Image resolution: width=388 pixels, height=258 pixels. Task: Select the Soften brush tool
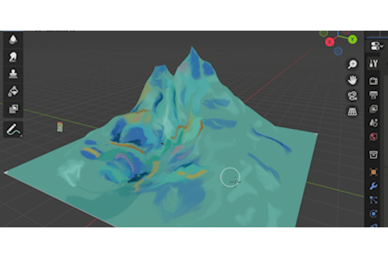point(13,39)
